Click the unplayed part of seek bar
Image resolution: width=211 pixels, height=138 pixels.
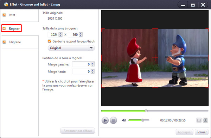pos(178,111)
